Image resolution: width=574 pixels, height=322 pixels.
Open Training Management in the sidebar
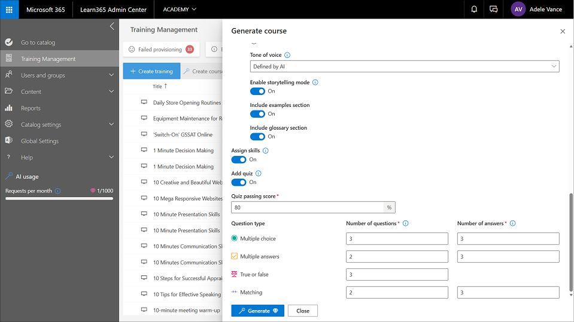(x=59, y=59)
